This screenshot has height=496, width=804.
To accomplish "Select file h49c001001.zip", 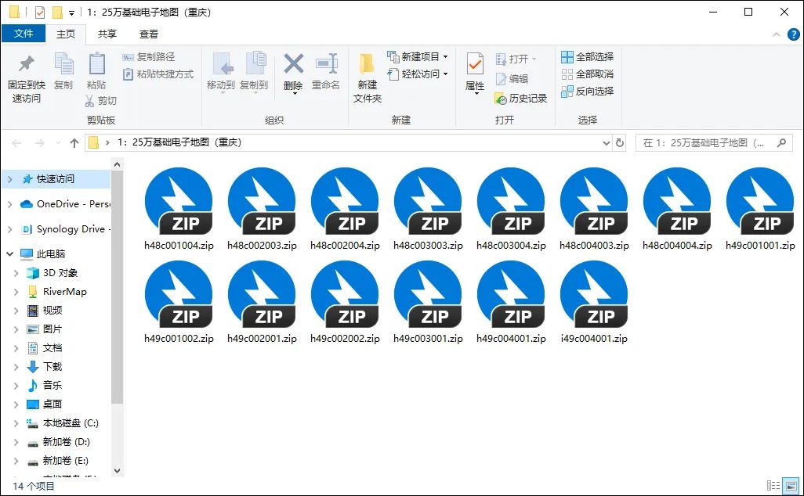I will [760, 209].
